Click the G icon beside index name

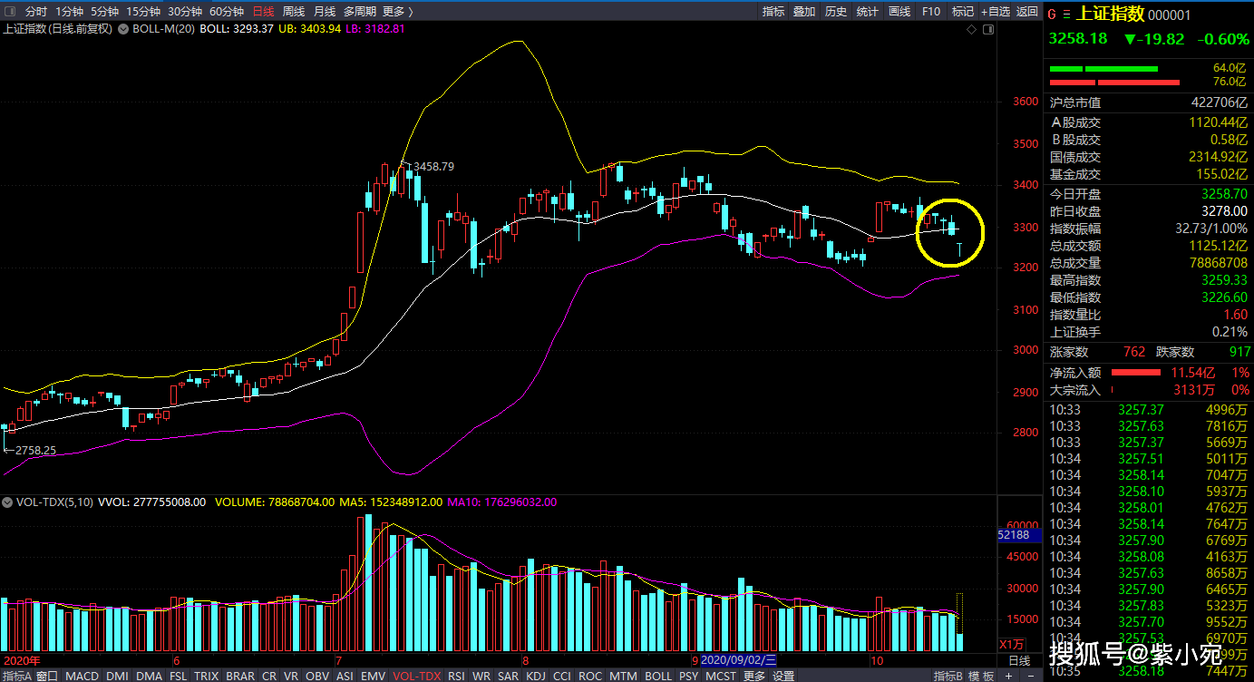[x=1052, y=15]
